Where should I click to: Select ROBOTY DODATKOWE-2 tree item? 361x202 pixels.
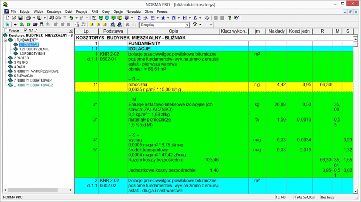(x=34, y=85)
